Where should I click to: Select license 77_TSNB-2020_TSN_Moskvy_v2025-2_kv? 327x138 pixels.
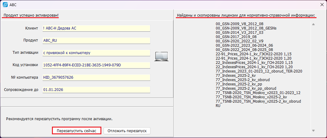[x=252, y=97]
